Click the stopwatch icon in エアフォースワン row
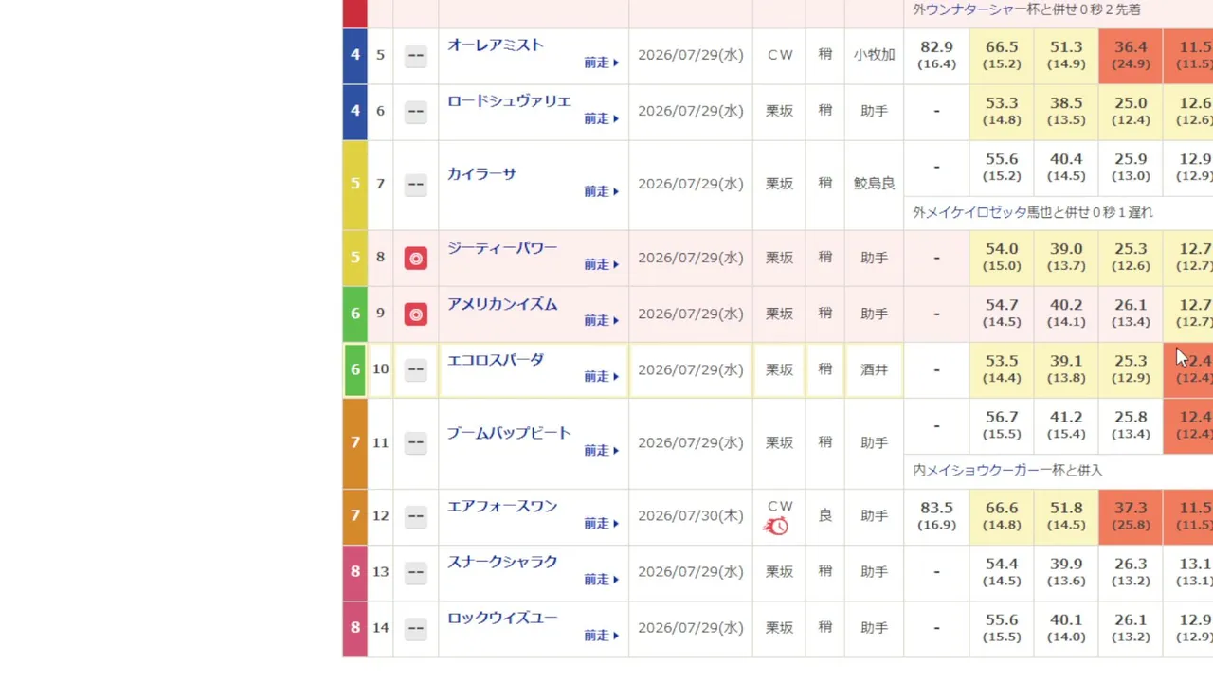This screenshot has width=1213, height=682. point(776,526)
